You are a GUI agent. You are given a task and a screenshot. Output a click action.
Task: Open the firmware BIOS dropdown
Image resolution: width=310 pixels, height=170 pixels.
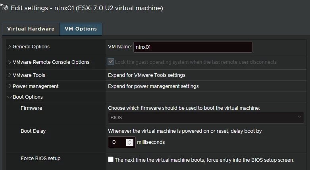pos(206,117)
